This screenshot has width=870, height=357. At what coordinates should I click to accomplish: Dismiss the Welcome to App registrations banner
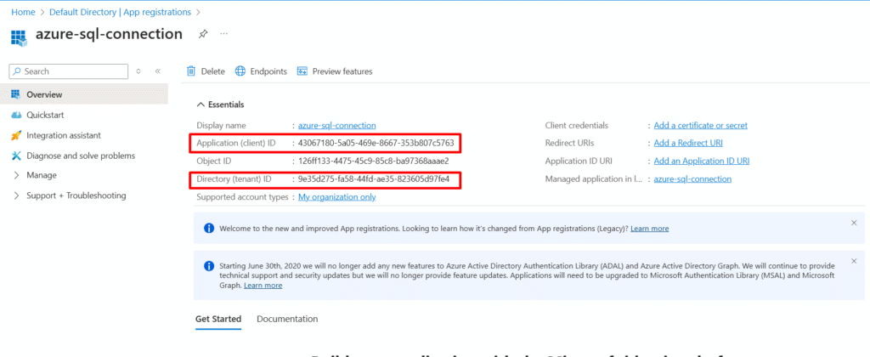coord(854,223)
